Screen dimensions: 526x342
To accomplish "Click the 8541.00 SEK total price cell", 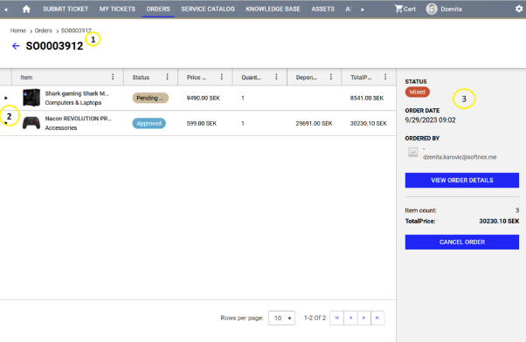I will pos(367,98).
